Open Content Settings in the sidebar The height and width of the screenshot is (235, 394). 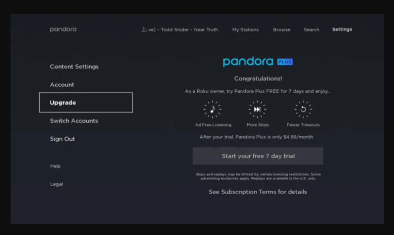tap(74, 67)
